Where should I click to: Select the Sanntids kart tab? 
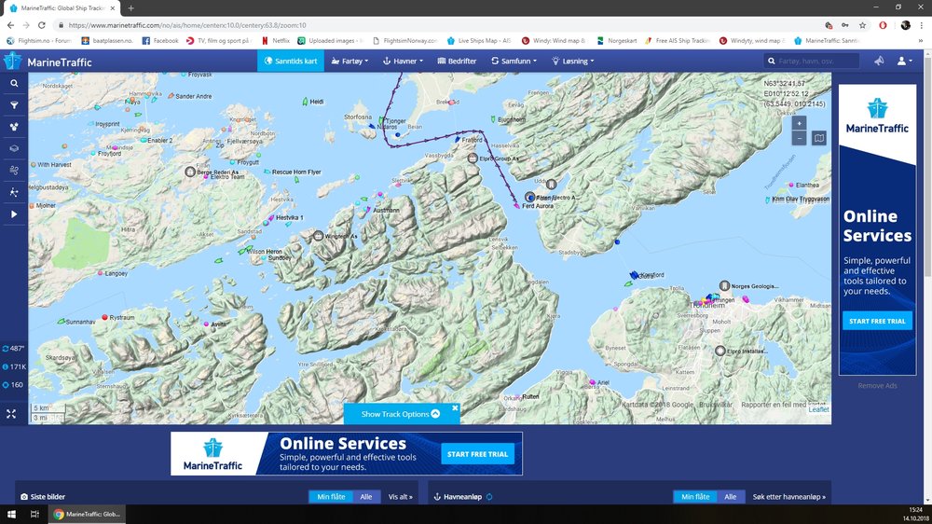[x=291, y=61]
